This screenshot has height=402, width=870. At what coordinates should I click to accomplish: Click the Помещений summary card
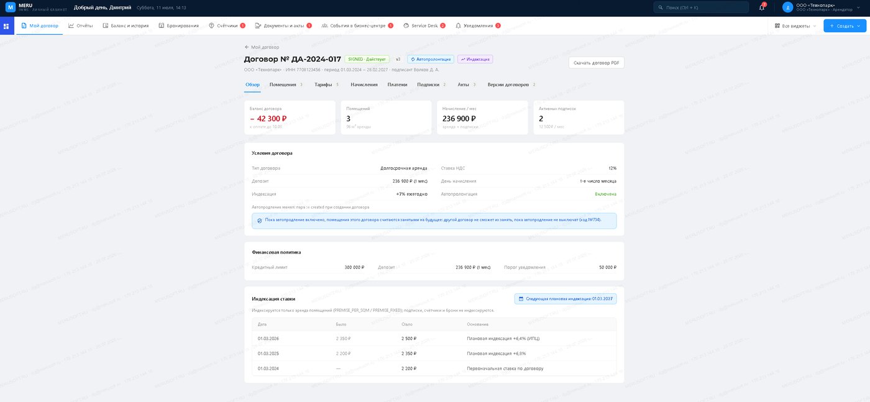click(386, 117)
